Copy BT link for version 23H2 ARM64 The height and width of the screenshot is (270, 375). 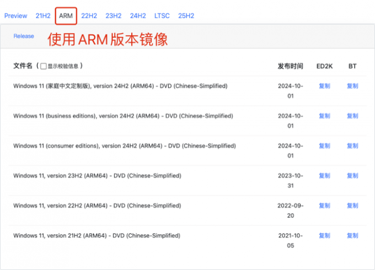tap(352, 176)
